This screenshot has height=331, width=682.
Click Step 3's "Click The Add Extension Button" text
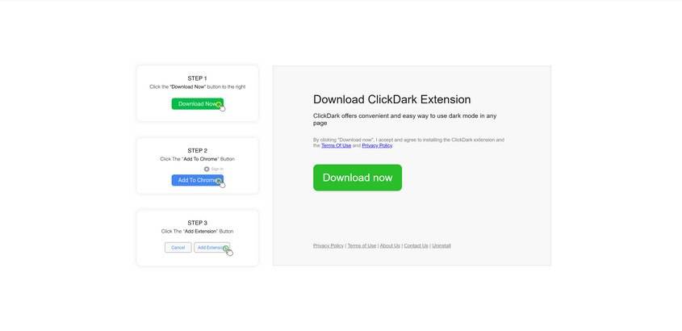[198, 232]
